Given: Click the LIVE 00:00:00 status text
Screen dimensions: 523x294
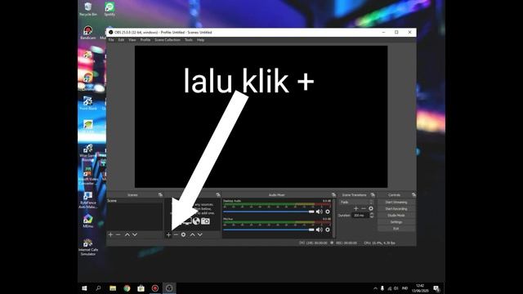Looking at the screenshot, I should [317, 243].
